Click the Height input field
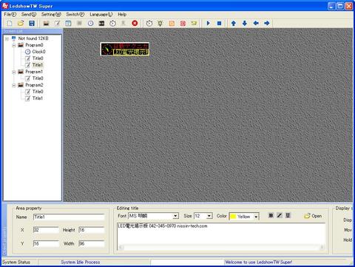Screen dimensions: 355x267 [92, 230]
